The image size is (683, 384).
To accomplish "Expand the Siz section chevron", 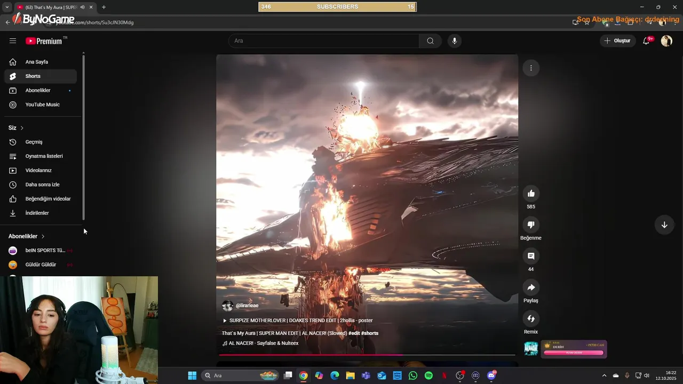I will point(22,128).
